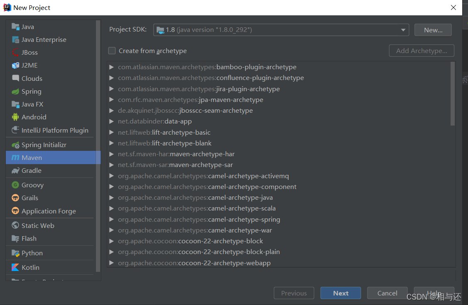This screenshot has height=305, width=468.
Task: Click the New... SDK button
Action: click(x=433, y=30)
